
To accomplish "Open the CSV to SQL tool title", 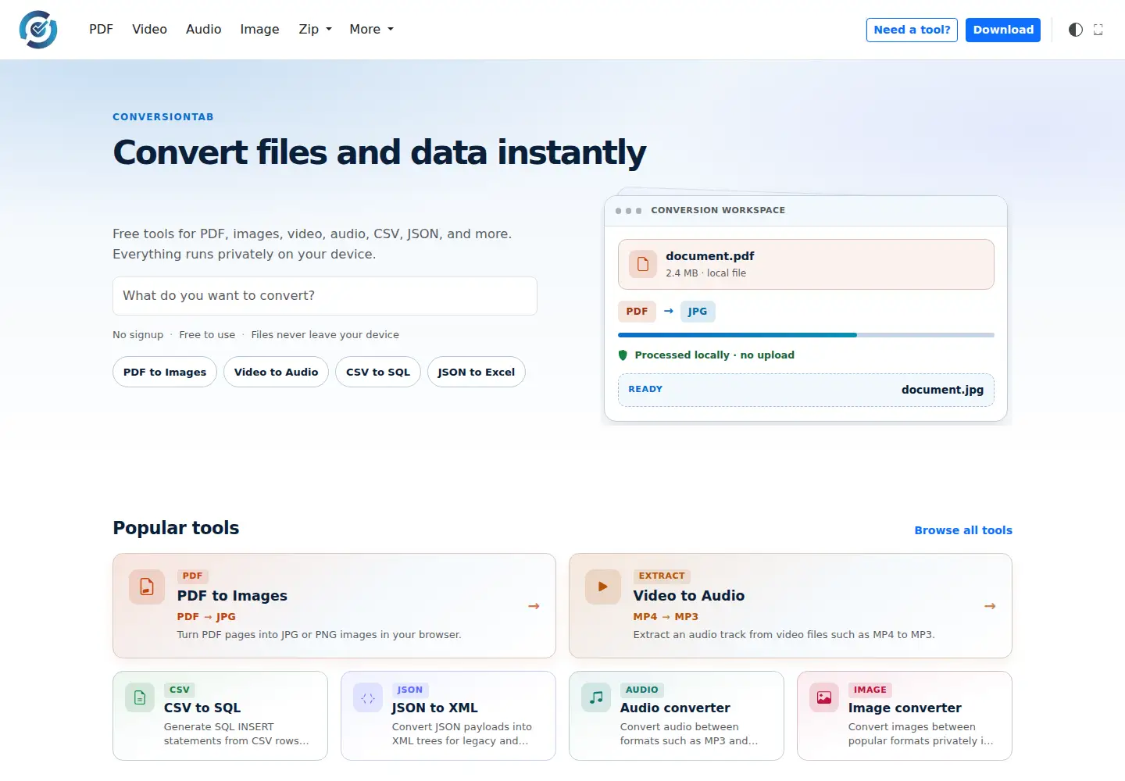I will [x=202, y=708].
